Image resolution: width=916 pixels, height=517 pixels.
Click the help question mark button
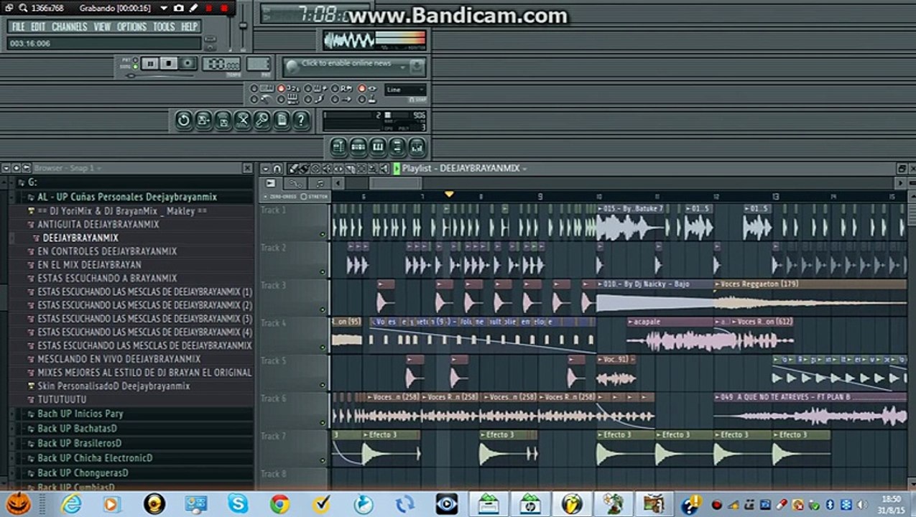click(x=300, y=120)
